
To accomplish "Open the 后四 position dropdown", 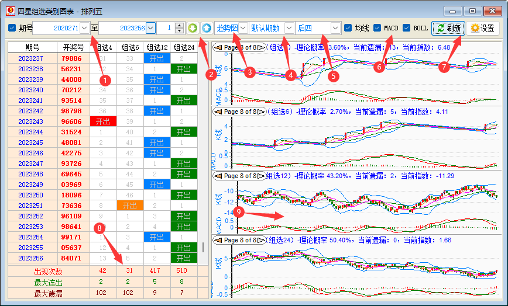I will (335, 28).
